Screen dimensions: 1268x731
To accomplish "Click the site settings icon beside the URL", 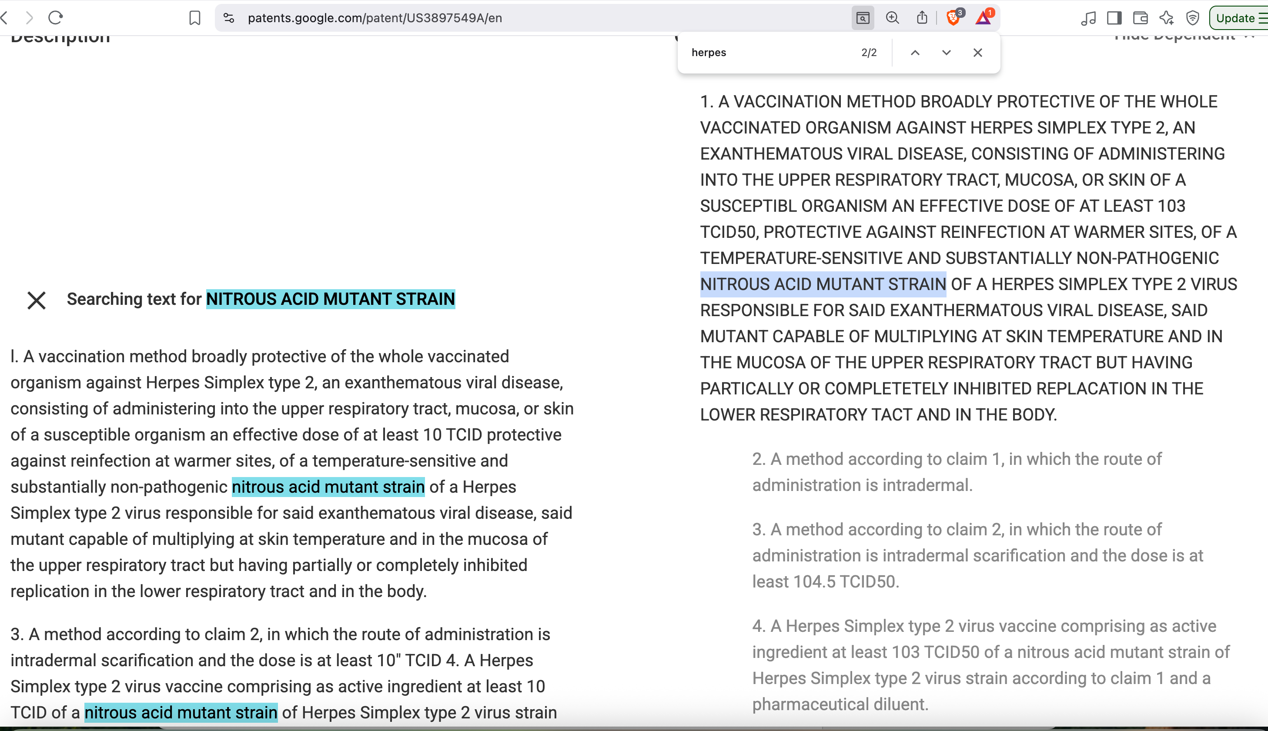I will [x=229, y=18].
